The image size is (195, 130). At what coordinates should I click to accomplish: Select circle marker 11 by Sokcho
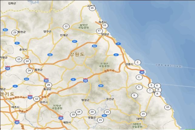[x=105, y=25]
